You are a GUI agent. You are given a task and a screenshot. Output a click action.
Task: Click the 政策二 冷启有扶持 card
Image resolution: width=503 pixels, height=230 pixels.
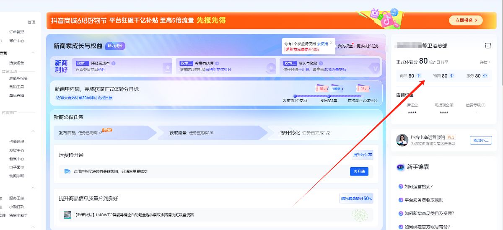tap(226, 66)
